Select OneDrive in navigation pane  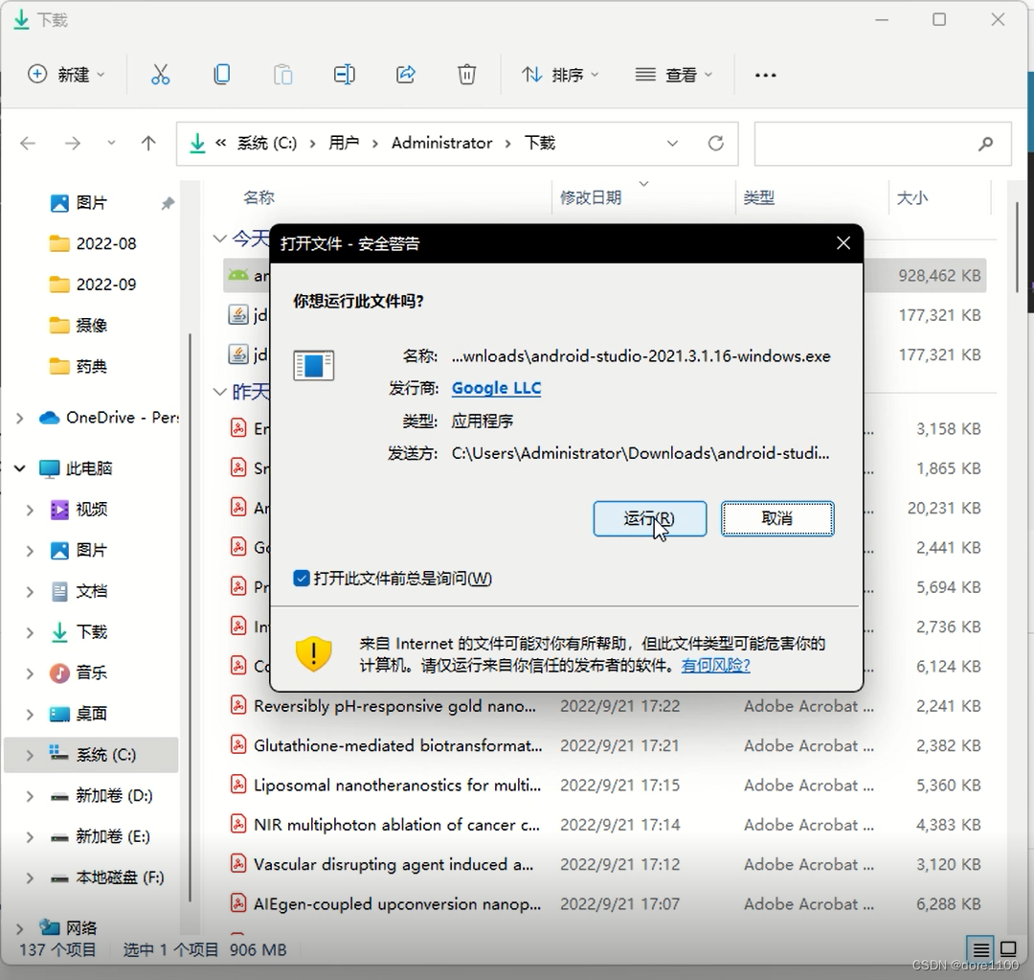tap(108, 418)
